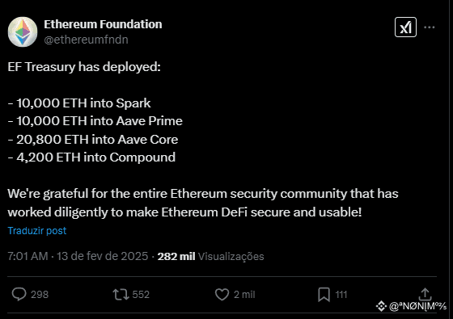Screen dimensions: 453x319
Task: Click the 111 bookmarks count
Action: [341, 295]
